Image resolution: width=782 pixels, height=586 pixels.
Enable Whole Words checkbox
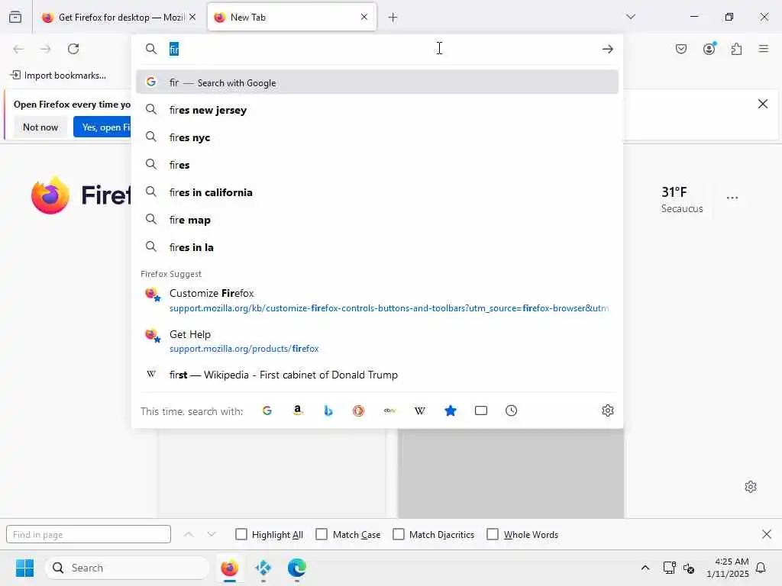click(493, 534)
